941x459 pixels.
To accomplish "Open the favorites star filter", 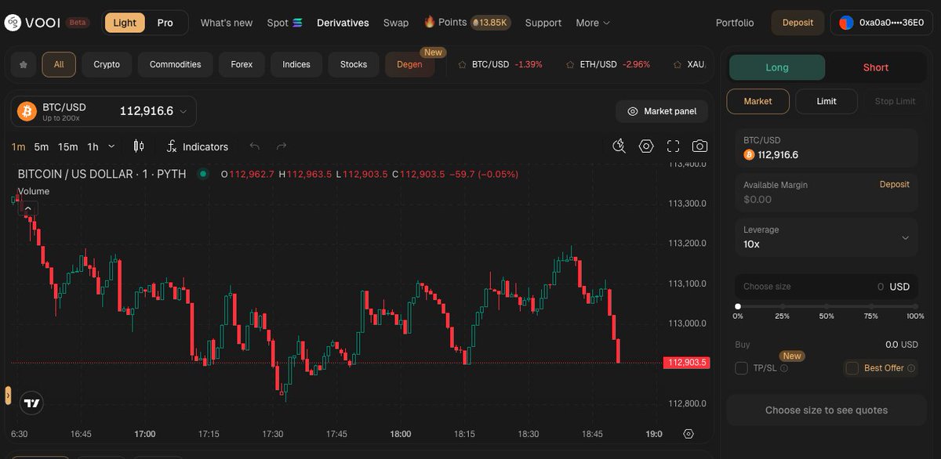I will click(23, 64).
